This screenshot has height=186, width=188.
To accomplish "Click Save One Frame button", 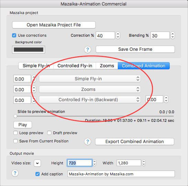I will click(135, 49).
